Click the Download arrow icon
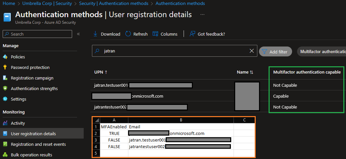This screenshot has width=346, height=159. coord(95,34)
